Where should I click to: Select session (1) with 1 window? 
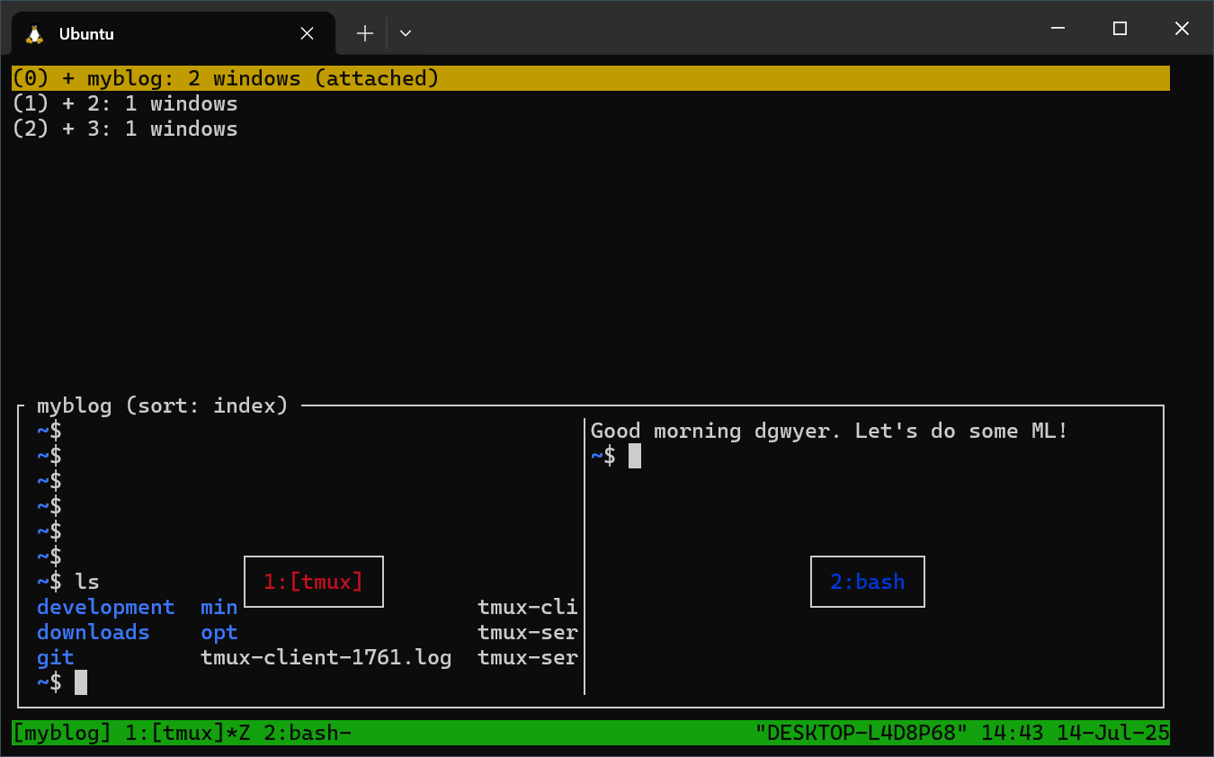(126, 103)
